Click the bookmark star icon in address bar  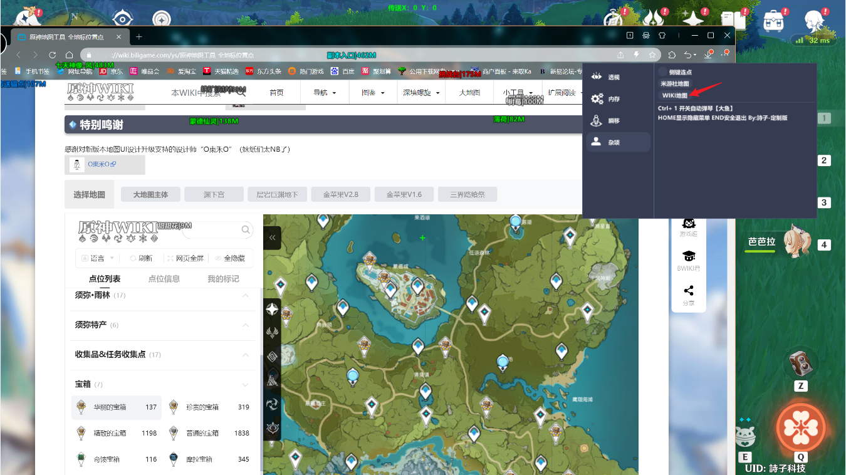pyautogui.click(x=652, y=55)
